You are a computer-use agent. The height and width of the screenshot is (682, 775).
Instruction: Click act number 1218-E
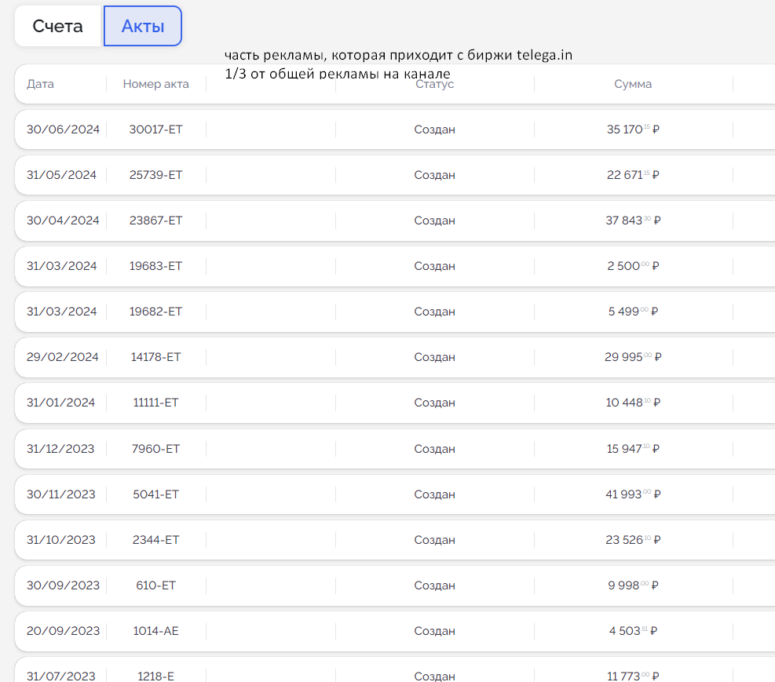(x=155, y=676)
